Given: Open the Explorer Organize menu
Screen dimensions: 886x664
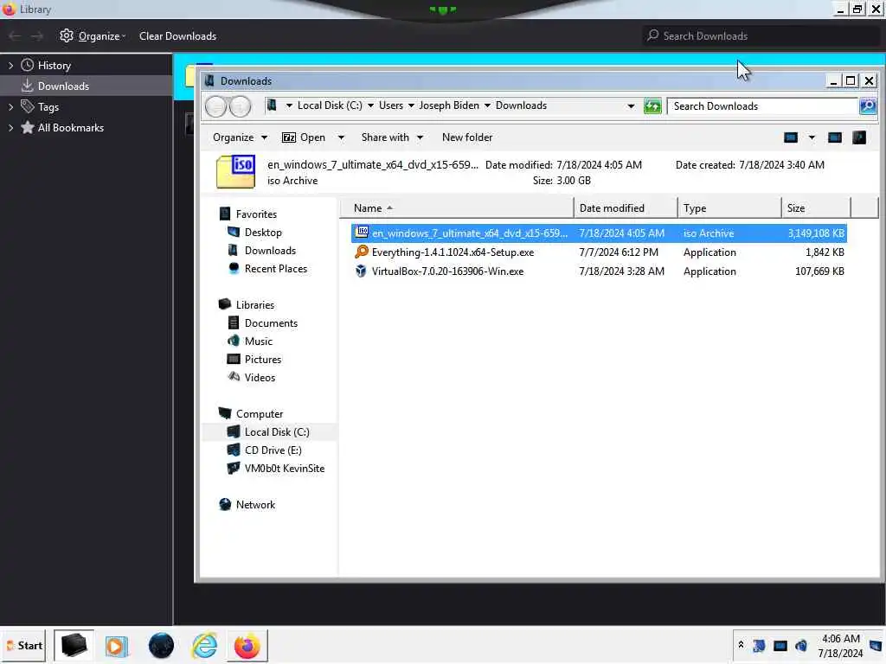Looking at the screenshot, I should (240, 137).
